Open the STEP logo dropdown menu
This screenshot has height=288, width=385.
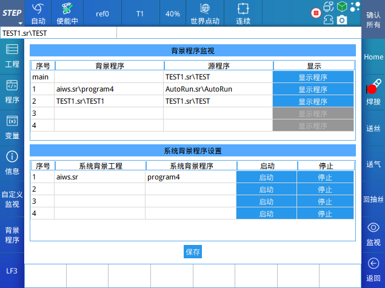click(x=12, y=13)
